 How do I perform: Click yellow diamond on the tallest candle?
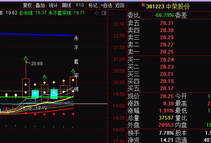26,85
